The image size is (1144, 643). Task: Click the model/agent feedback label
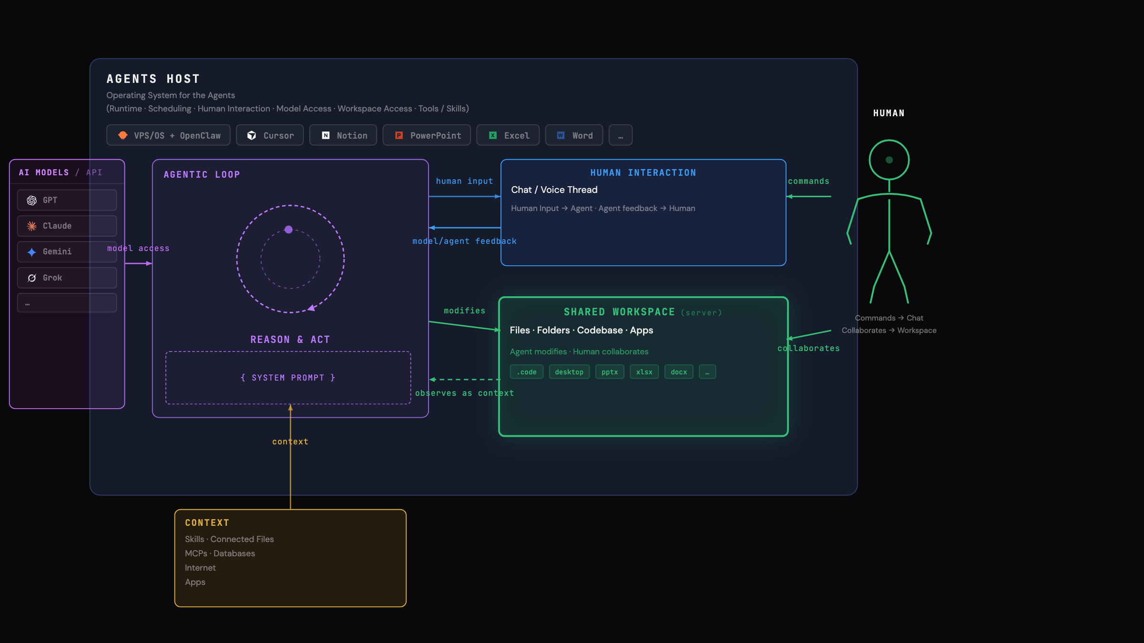[x=465, y=241]
